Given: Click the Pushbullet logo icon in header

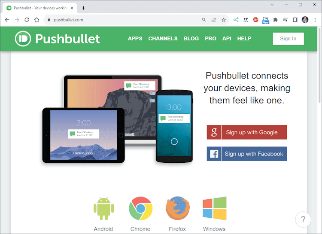Looking at the screenshot, I should click(x=23, y=39).
